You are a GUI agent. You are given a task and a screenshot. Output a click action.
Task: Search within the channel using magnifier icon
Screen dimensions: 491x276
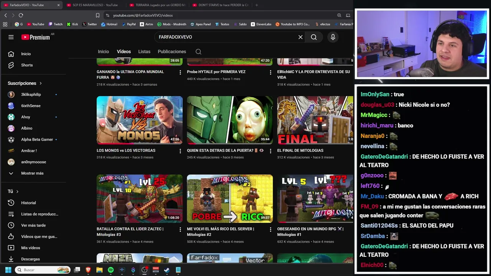pos(198,52)
